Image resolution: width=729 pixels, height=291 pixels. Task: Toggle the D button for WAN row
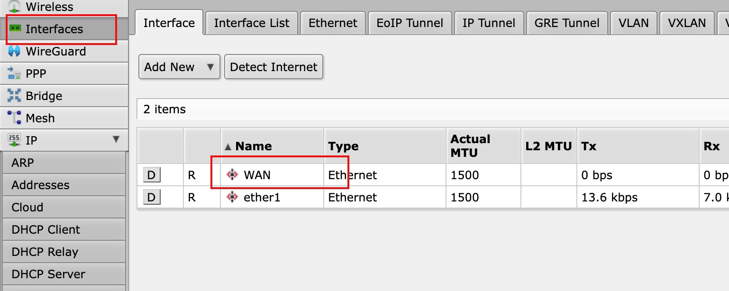(152, 175)
